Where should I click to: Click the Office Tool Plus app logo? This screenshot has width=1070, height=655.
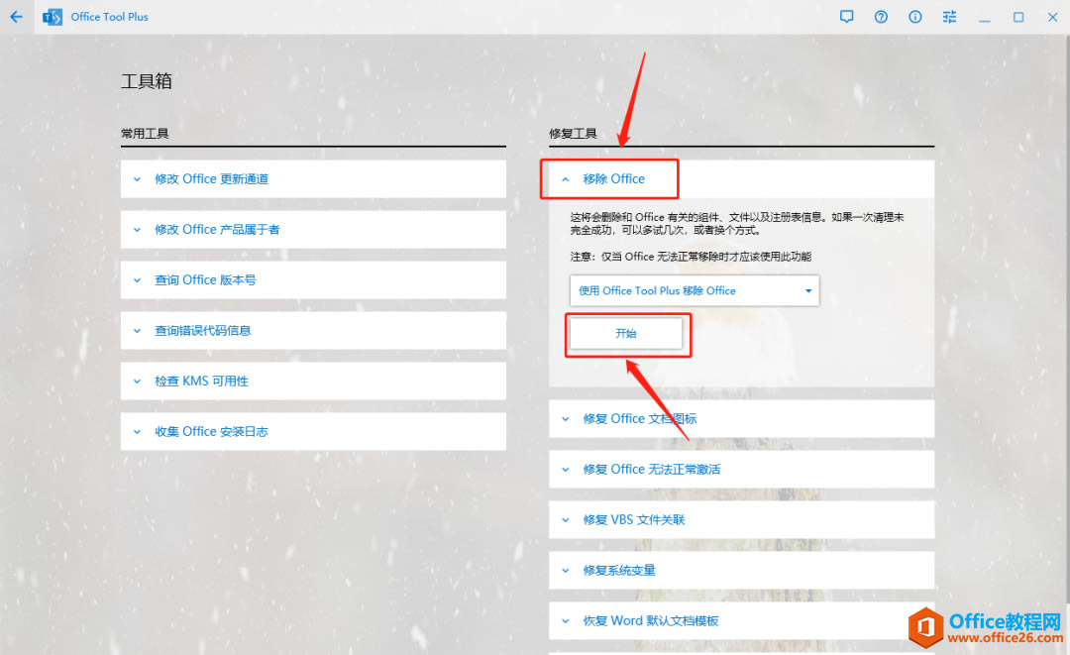(x=52, y=17)
